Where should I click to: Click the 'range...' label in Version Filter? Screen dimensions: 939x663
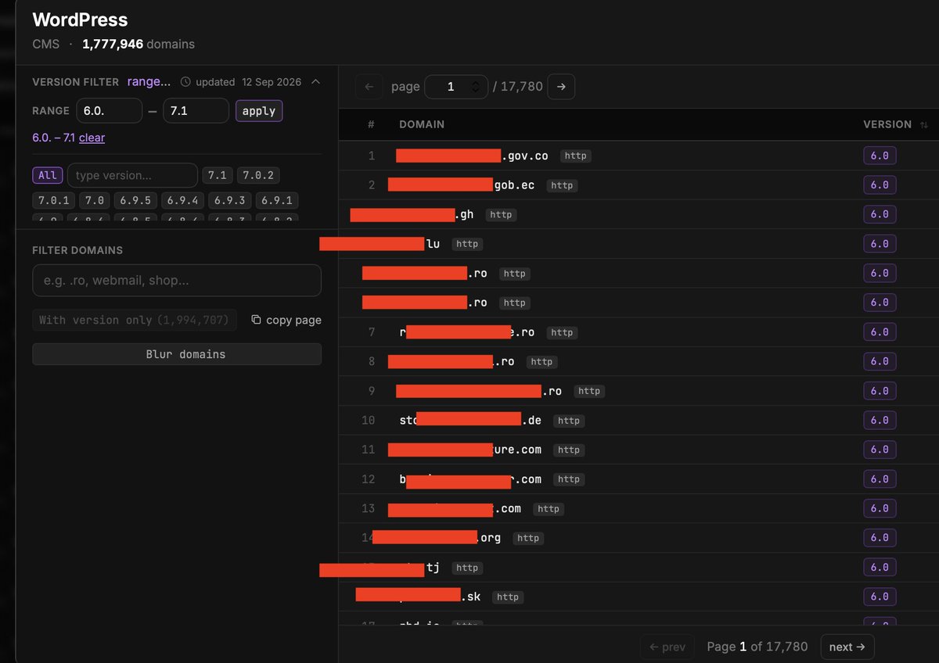click(x=149, y=81)
